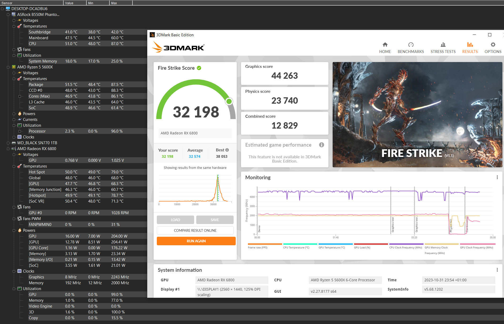Click the 3DMark app icon in the title bar

tap(152, 35)
